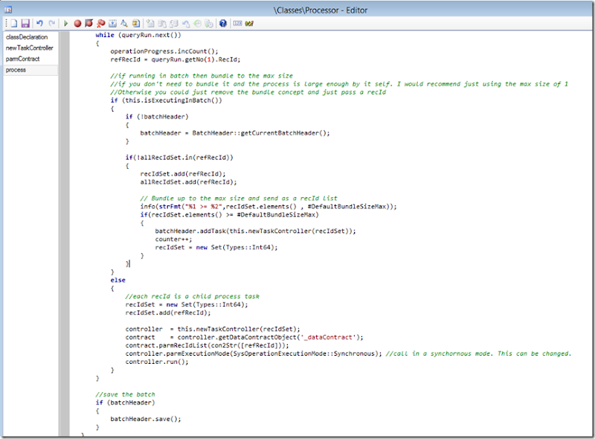This screenshot has width=595, height=439.
Task: Create a new method with New icon
Action: 14,24
